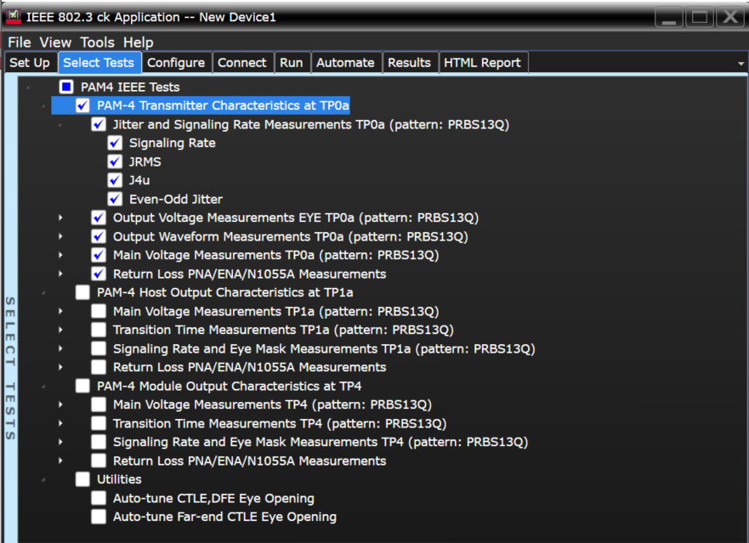Screen dimensions: 749x543
Task: Expand Return Loss measurements under TP0a
Action: (x=60, y=274)
